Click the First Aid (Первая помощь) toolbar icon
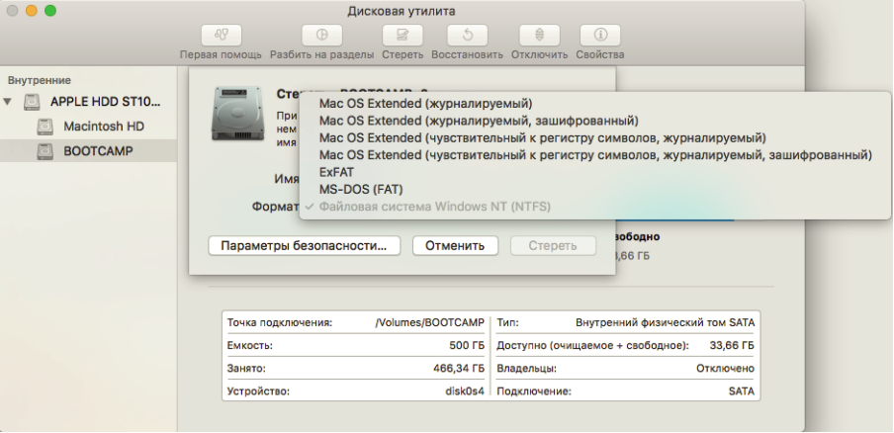This screenshot has height=433, width=894. click(x=221, y=36)
